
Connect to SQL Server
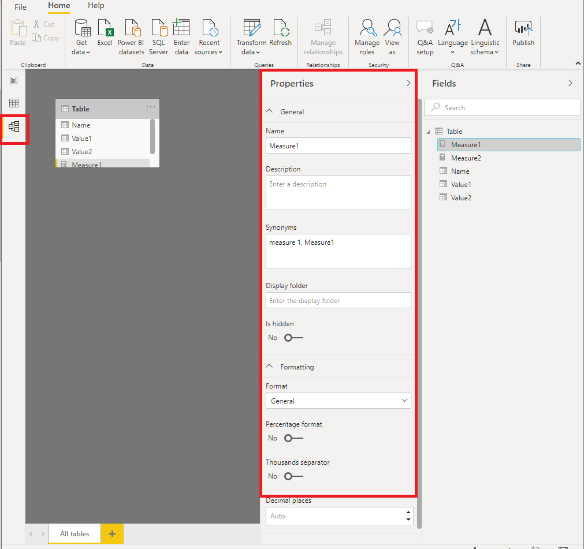pyautogui.click(x=159, y=37)
